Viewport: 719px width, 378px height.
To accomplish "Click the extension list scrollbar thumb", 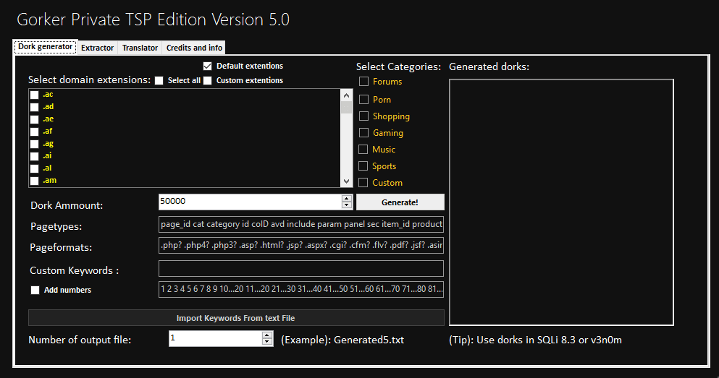I will [347, 108].
